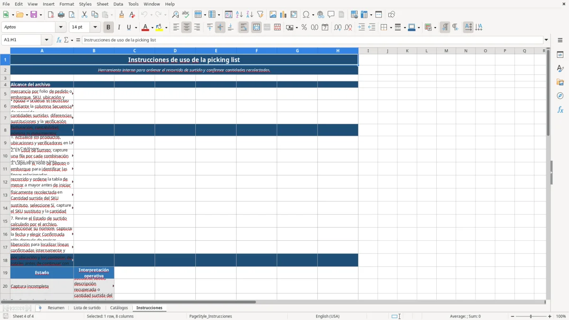
Task: Toggle left-to-right text direction
Action: (445, 27)
